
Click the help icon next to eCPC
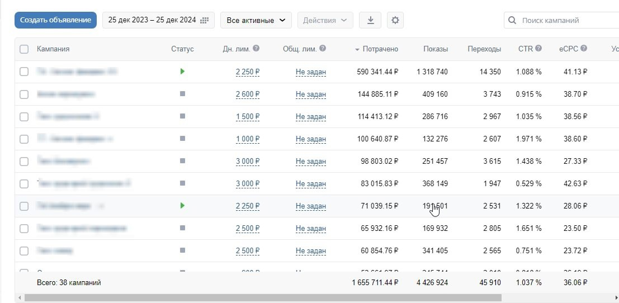pos(583,49)
